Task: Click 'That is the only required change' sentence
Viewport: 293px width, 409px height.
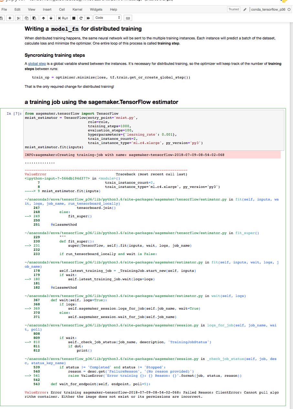Action: [x=69, y=87]
